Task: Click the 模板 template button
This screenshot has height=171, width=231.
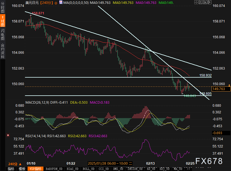Action: pyautogui.click(x=22, y=169)
